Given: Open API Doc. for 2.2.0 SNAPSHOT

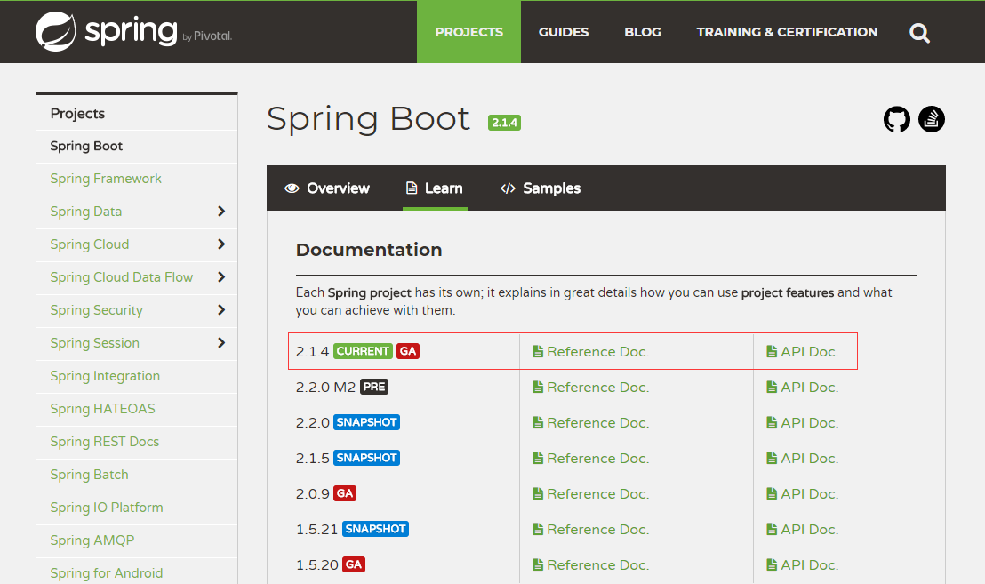Looking at the screenshot, I should coord(802,422).
